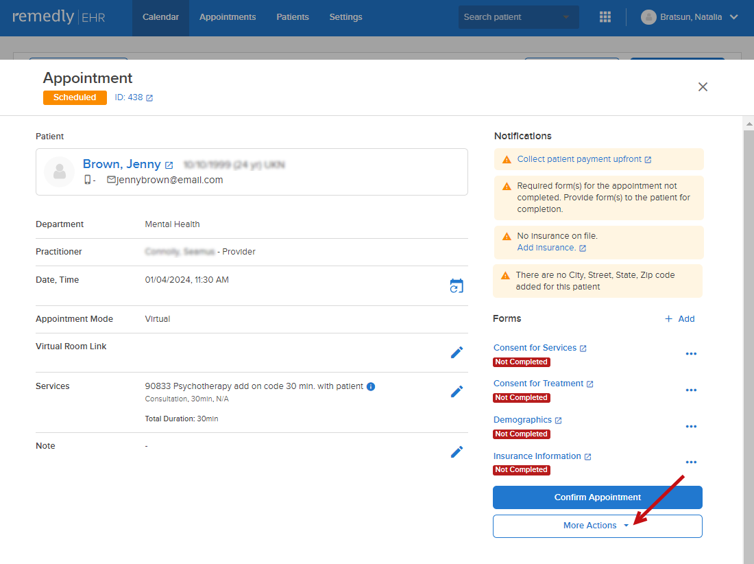754x564 pixels.
Task: Open options for Consent for Services
Action: [691, 354]
